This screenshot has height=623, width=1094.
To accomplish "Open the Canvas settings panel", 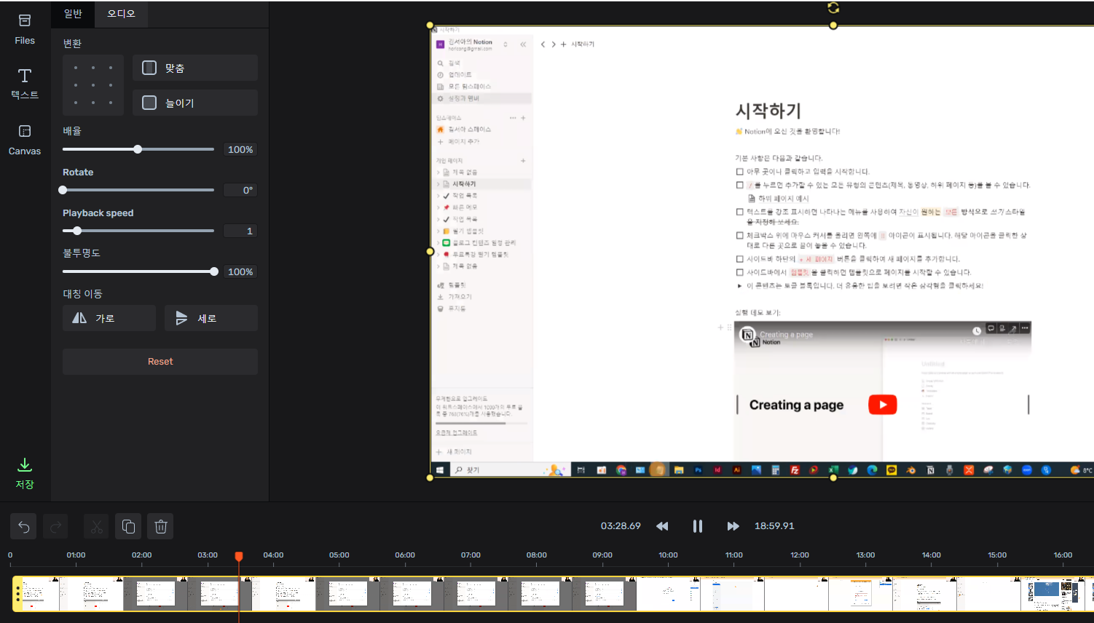I will [25, 140].
